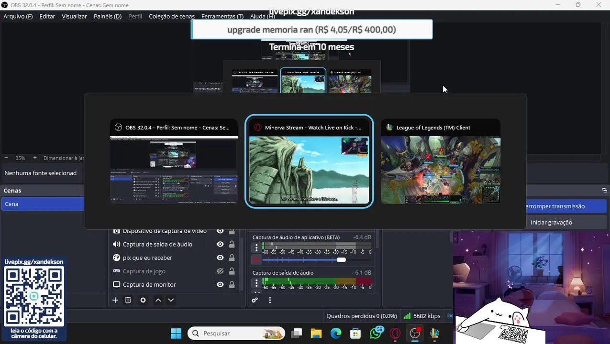Open League of Legends from the taskbar

[x=434, y=333]
